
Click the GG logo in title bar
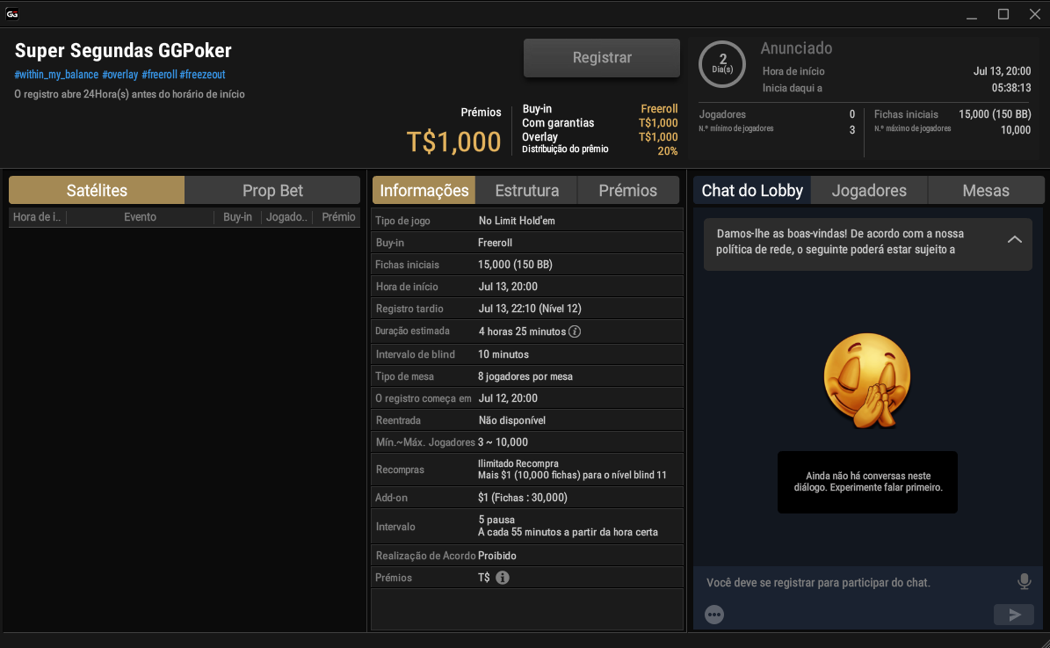[x=12, y=13]
